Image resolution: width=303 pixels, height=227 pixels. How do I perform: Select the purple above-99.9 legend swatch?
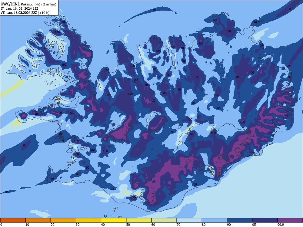(x=290, y=220)
